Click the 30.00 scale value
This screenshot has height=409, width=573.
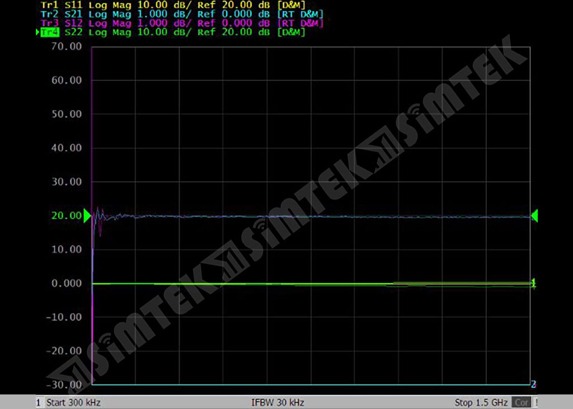[67, 182]
